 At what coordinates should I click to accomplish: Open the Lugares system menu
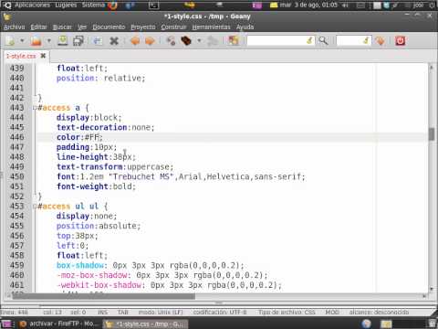pyautogui.click(x=66, y=5)
